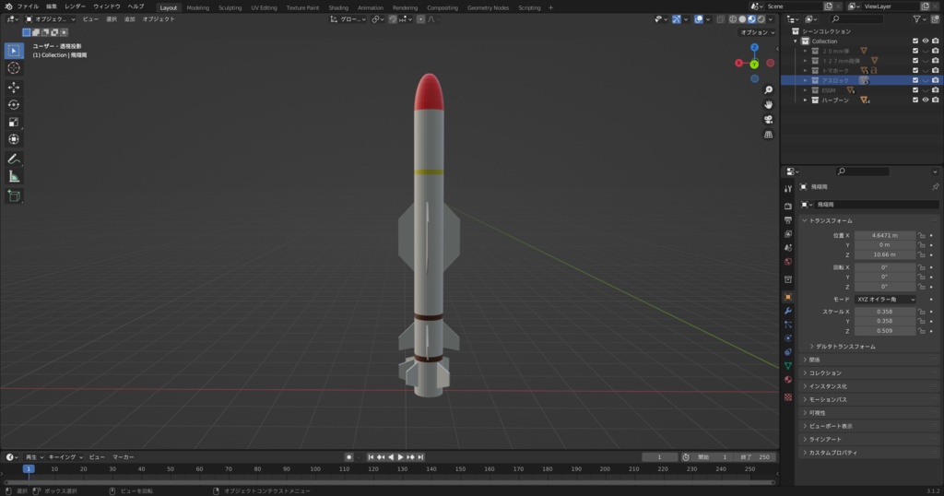Toggle exclude checkbox for トマホーク collection

coord(915,70)
